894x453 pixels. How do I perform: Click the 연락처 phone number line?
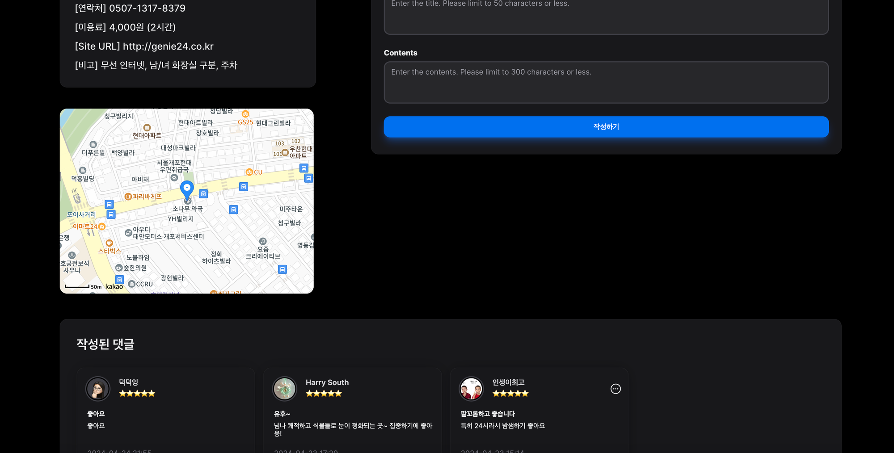[130, 8]
